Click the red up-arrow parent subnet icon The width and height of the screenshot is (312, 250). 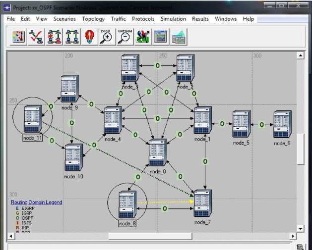pyautogui.click(x=89, y=37)
